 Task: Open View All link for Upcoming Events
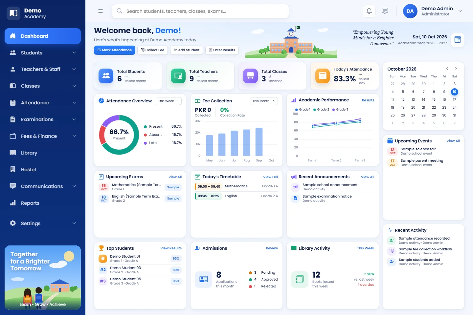tap(453, 141)
